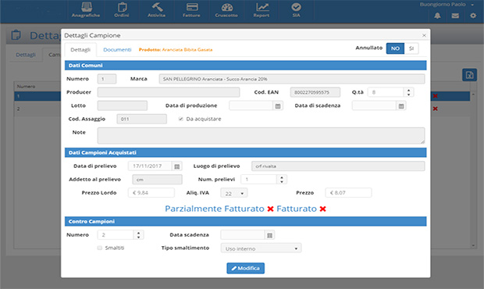The height and width of the screenshot is (289, 484).
Task: Click red delete X on row 1
Action: [x=436, y=96]
